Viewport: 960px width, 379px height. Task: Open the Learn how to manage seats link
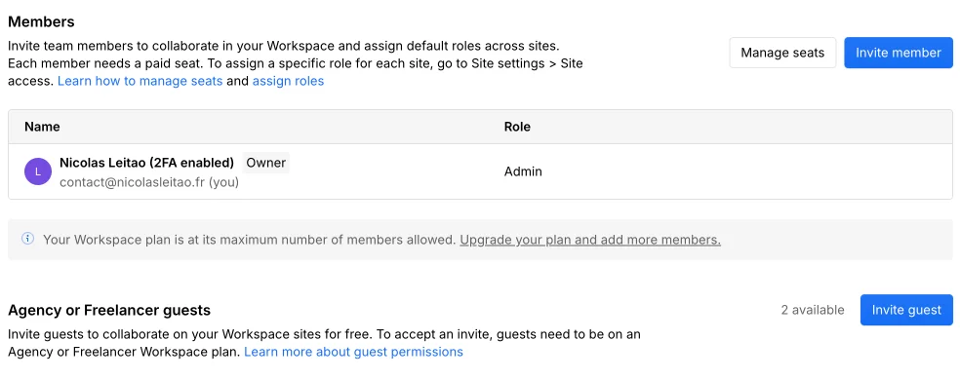click(140, 81)
